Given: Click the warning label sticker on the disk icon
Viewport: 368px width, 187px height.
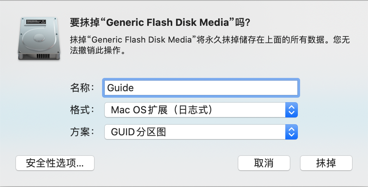Looking at the screenshot, I should click(x=36, y=22).
